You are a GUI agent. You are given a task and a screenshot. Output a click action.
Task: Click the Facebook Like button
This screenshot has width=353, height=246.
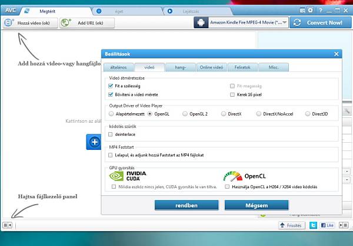click(327, 225)
